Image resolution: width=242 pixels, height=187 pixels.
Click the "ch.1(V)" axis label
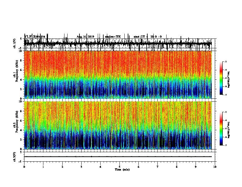[14, 43]
